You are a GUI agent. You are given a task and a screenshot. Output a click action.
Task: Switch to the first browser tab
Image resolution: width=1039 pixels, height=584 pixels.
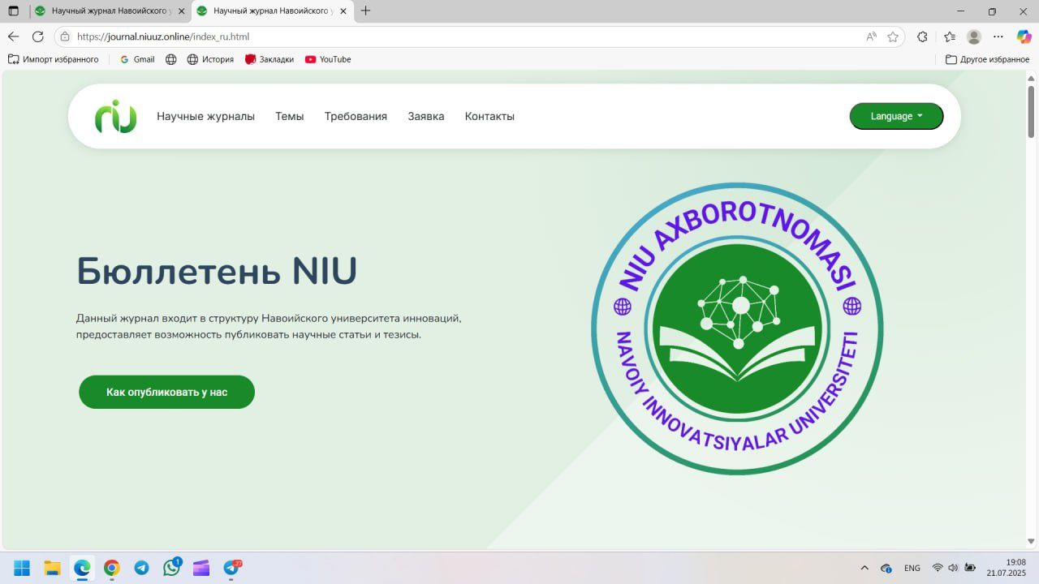[110, 11]
